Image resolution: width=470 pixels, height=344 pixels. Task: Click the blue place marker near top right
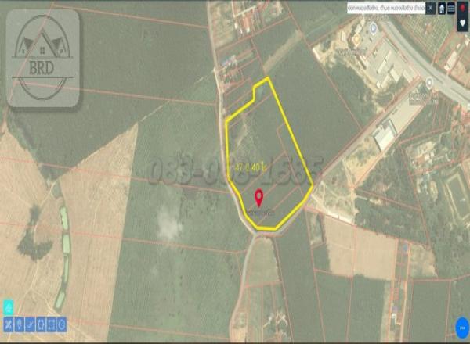tap(373, 27)
